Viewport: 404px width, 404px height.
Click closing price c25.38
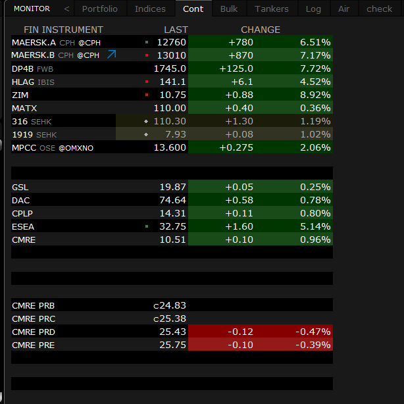(x=170, y=318)
